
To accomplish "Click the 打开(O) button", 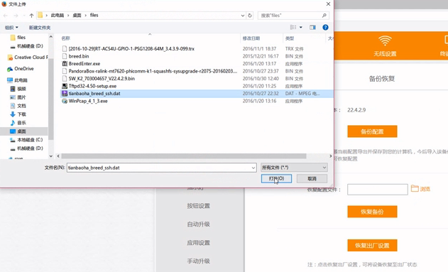I will pos(276,178).
